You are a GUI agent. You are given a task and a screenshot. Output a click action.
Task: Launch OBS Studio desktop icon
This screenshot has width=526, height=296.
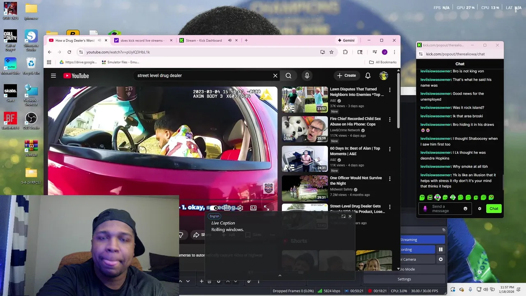[31, 121]
